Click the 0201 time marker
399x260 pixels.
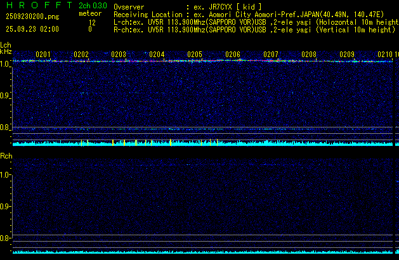pyautogui.click(x=43, y=55)
